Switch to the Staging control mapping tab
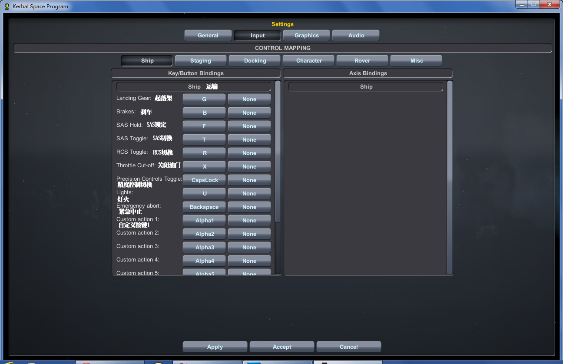 (201, 61)
